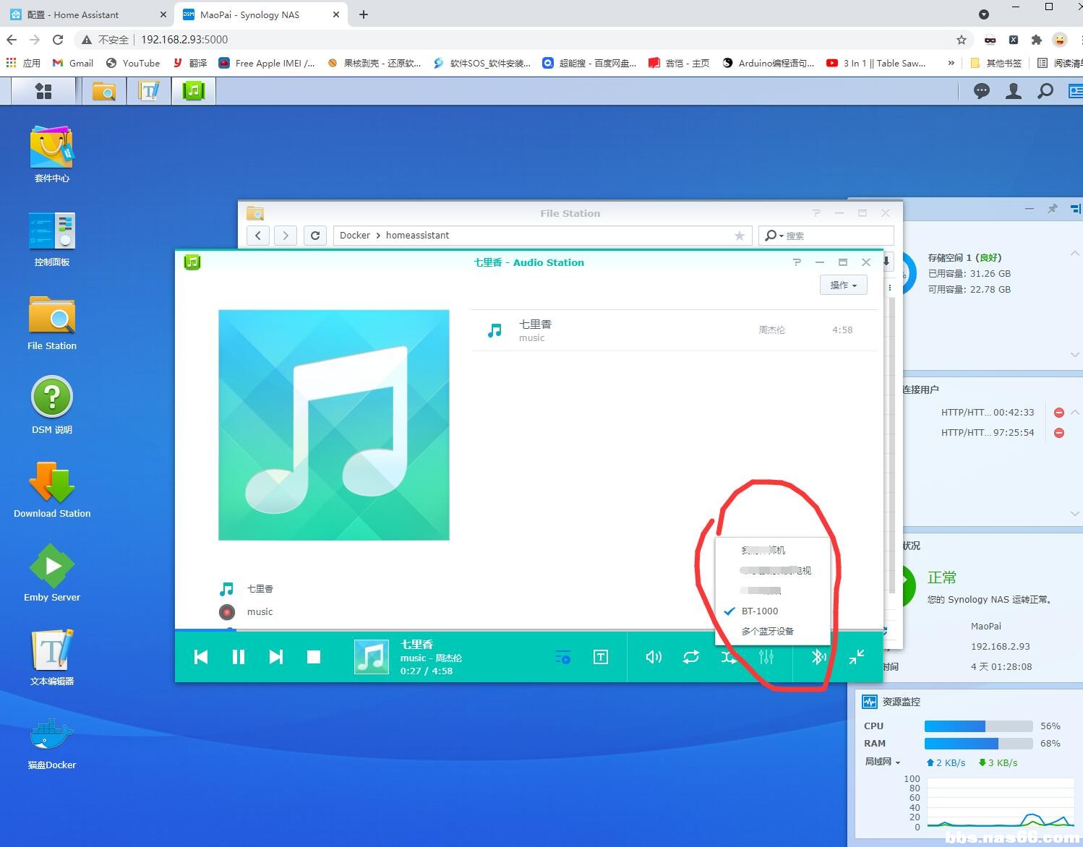
Task: Open Control Panel desktop icon
Action: (x=52, y=238)
